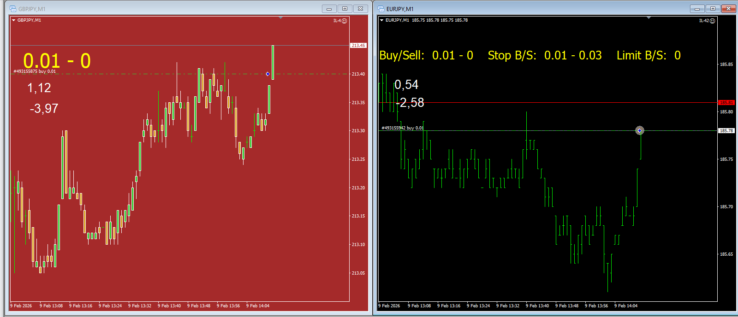Viewport: 738px width, 317px height.
Task: Click the chart shift triangle marker in EURJPY
Action: point(649,18)
